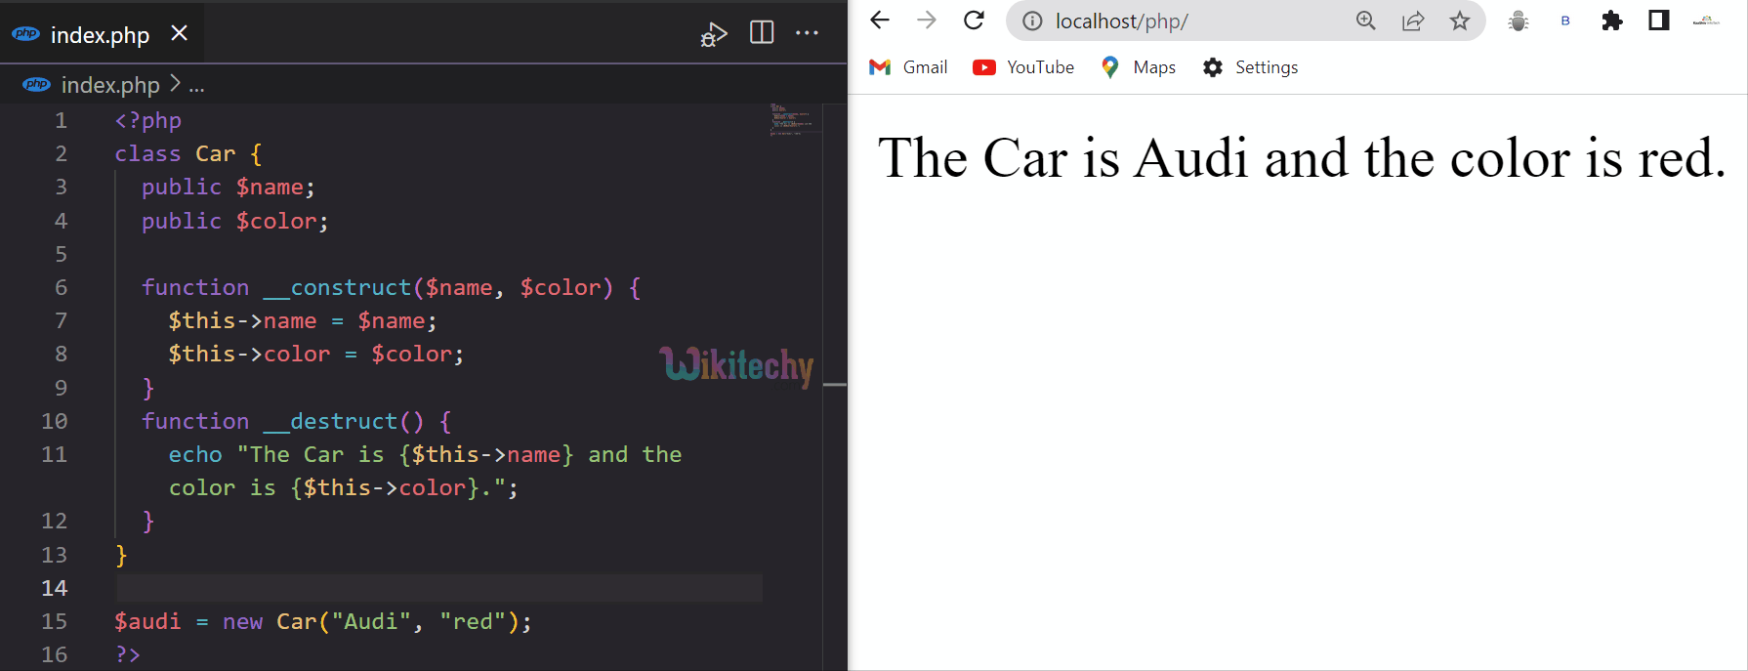1748x671 pixels.
Task: Click the Run and Debug icon
Action: coord(714,34)
